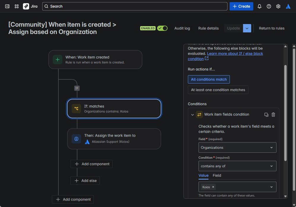Open the Update dropdown arrow
Viewport: 296px width, 207px height.
pyautogui.click(x=247, y=28)
